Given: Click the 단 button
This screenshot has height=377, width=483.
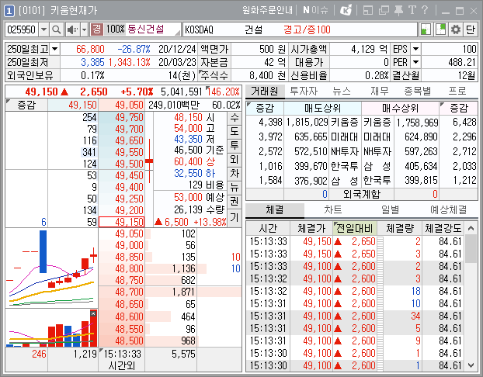Looking at the screenshot, I should [471, 29].
